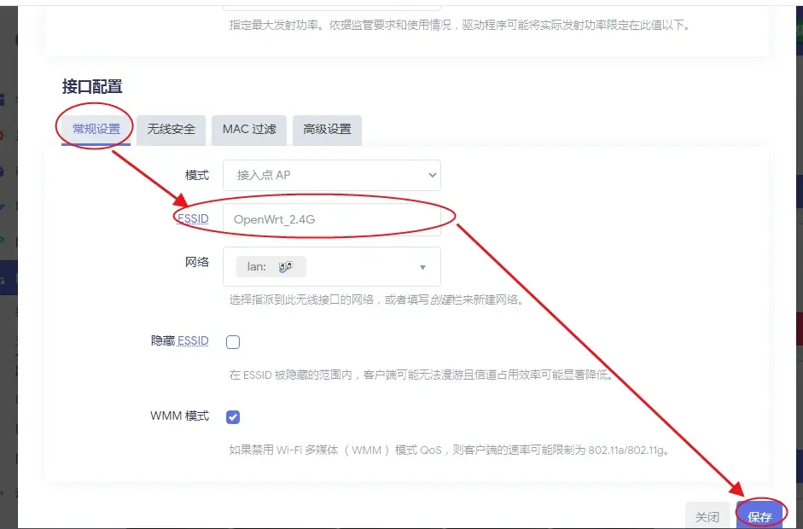The width and height of the screenshot is (803, 529).
Task: Uncheck the WMM 模式 checkbox
Action: (x=233, y=417)
